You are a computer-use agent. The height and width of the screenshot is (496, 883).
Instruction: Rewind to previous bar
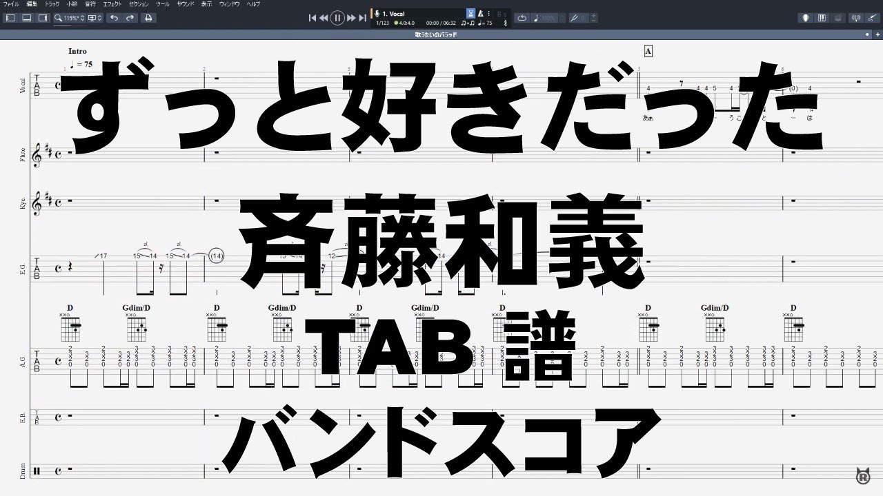(324, 18)
